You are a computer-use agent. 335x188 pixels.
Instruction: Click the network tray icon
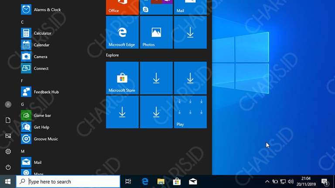pos(283,181)
